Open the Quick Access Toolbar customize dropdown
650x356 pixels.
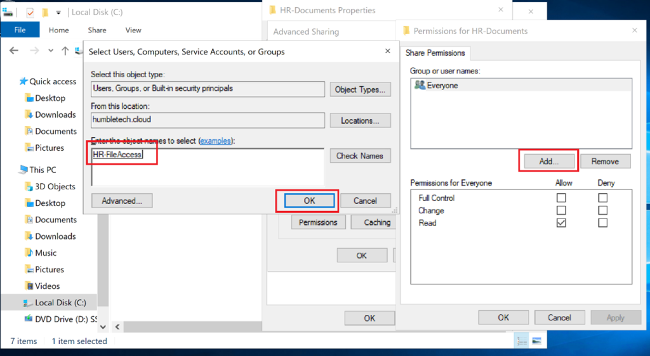[59, 12]
